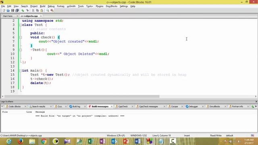Open the Build menu
The height and width of the screenshot is (145, 258).
(x=43, y=6)
